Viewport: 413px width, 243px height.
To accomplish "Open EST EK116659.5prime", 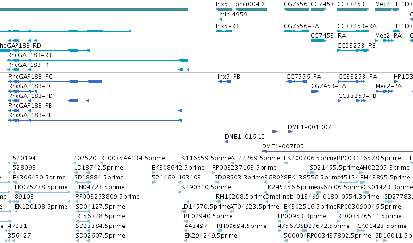I will click(204, 158).
